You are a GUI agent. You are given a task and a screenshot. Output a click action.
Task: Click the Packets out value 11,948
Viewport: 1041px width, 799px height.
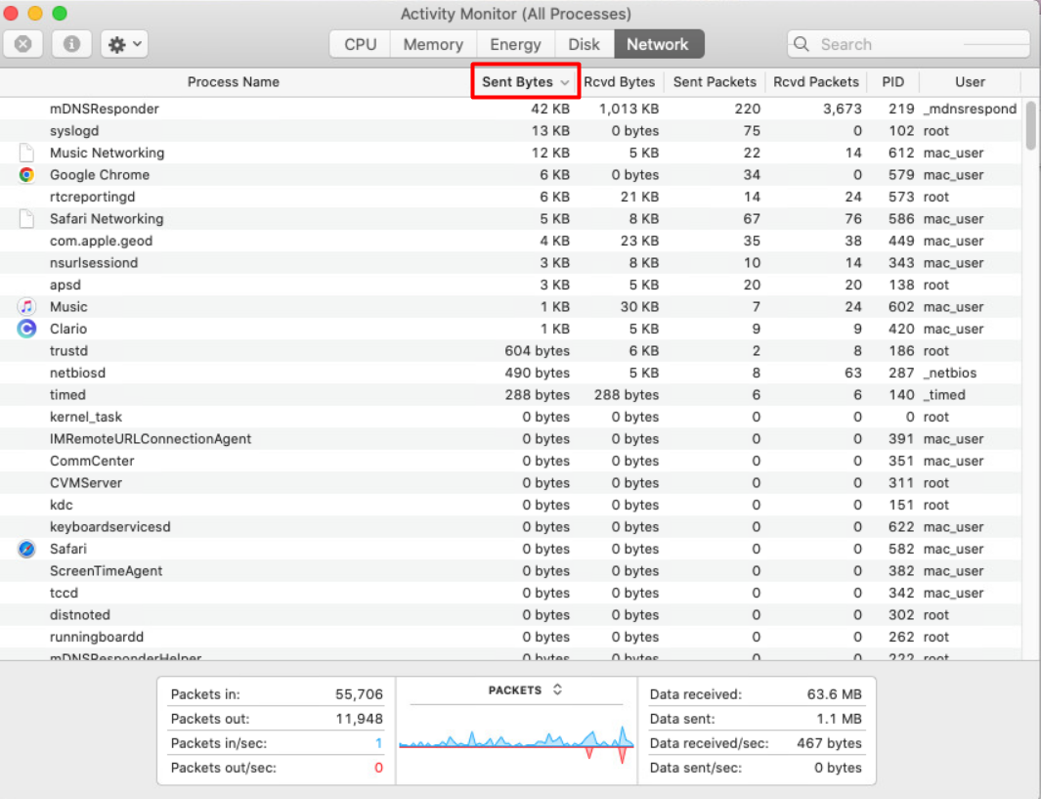[x=360, y=719]
